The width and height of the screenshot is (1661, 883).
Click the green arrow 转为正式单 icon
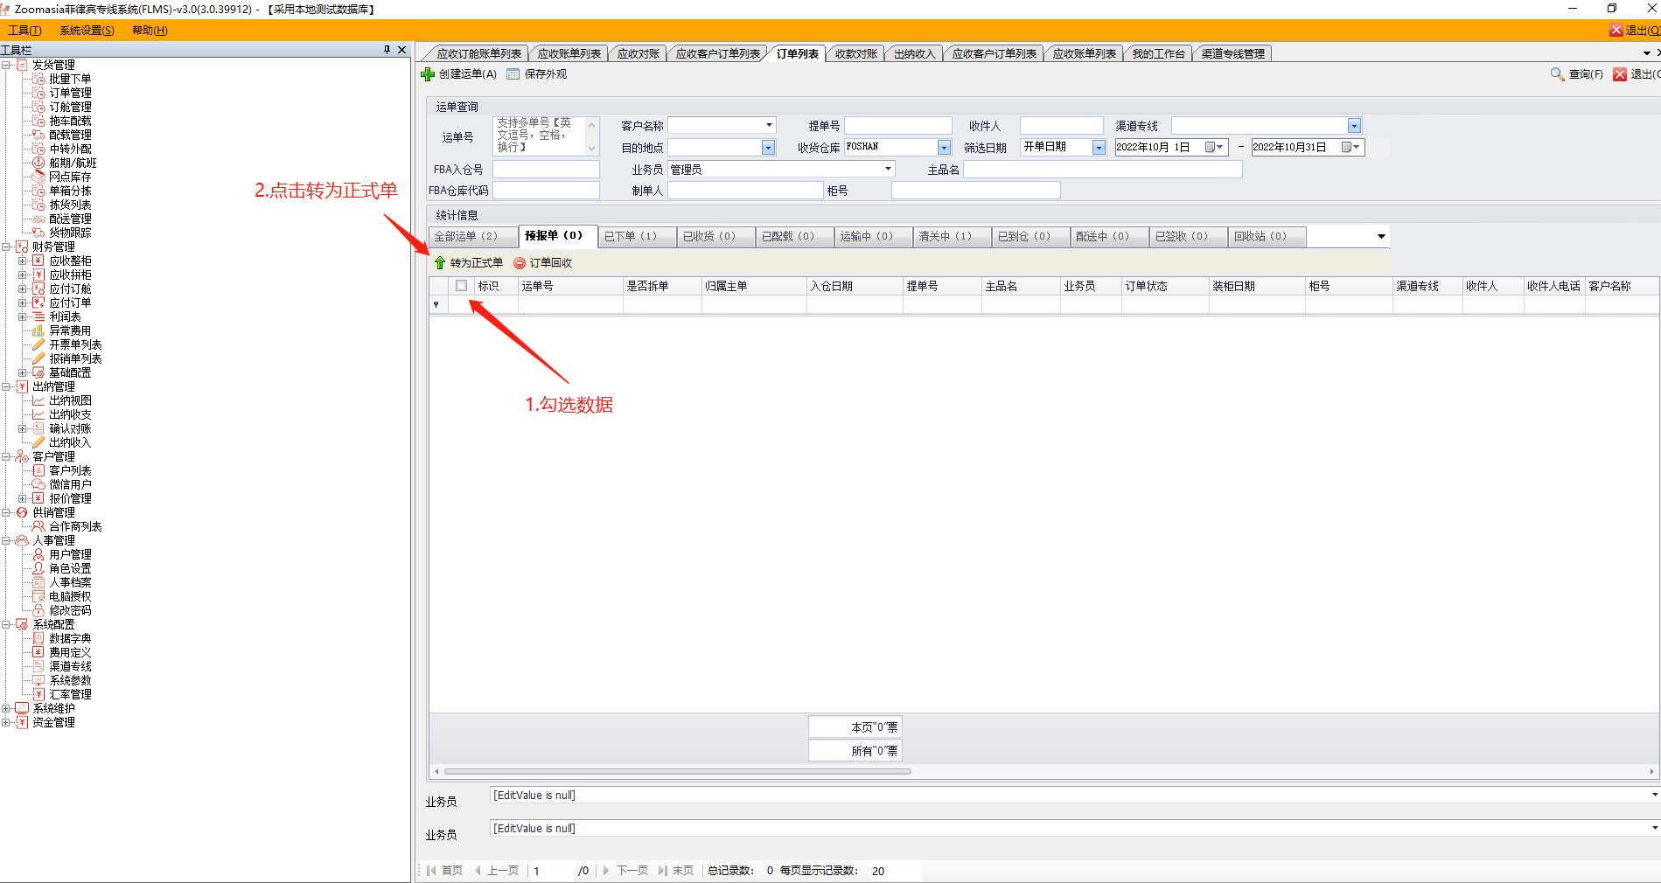[x=440, y=263]
